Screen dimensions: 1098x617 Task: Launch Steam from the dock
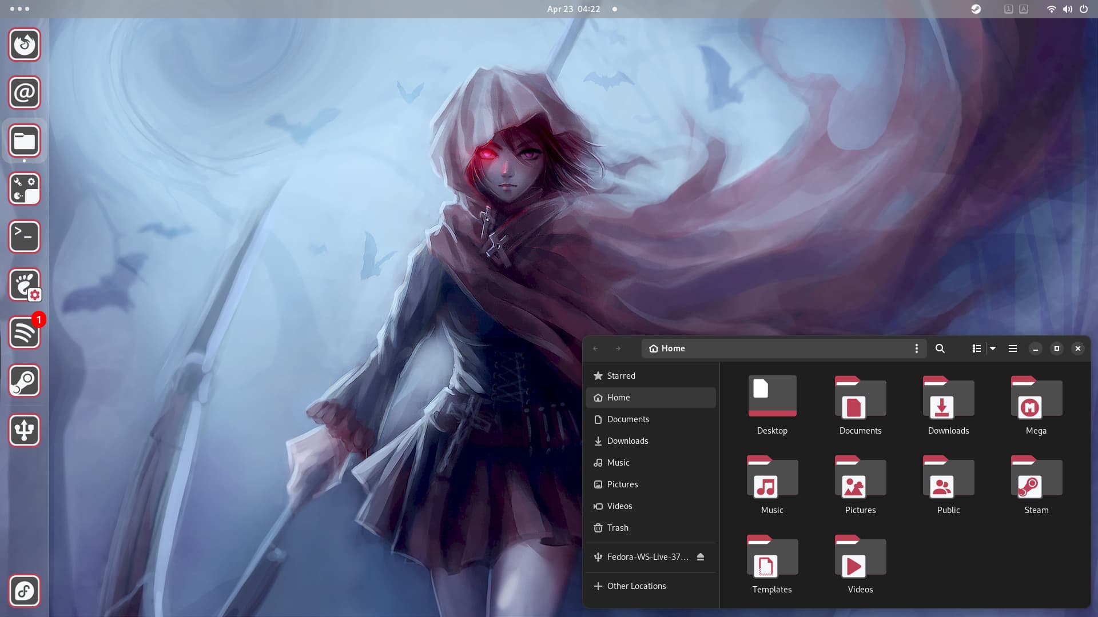tap(25, 380)
